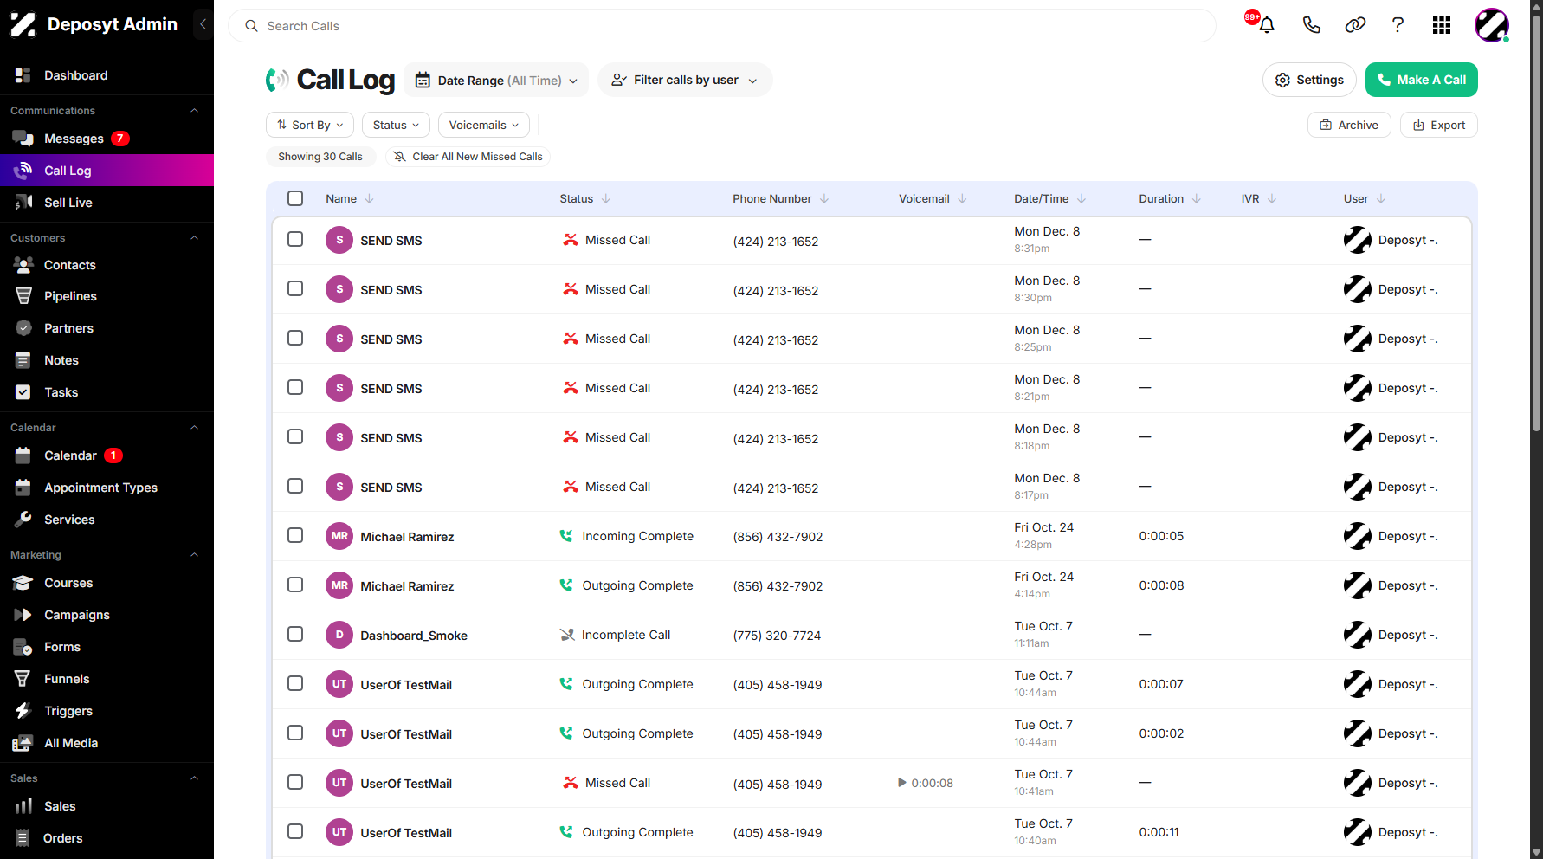Open the help question mark icon
Screen dimensions: 1543x859
pyautogui.click(x=1398, y=25)
